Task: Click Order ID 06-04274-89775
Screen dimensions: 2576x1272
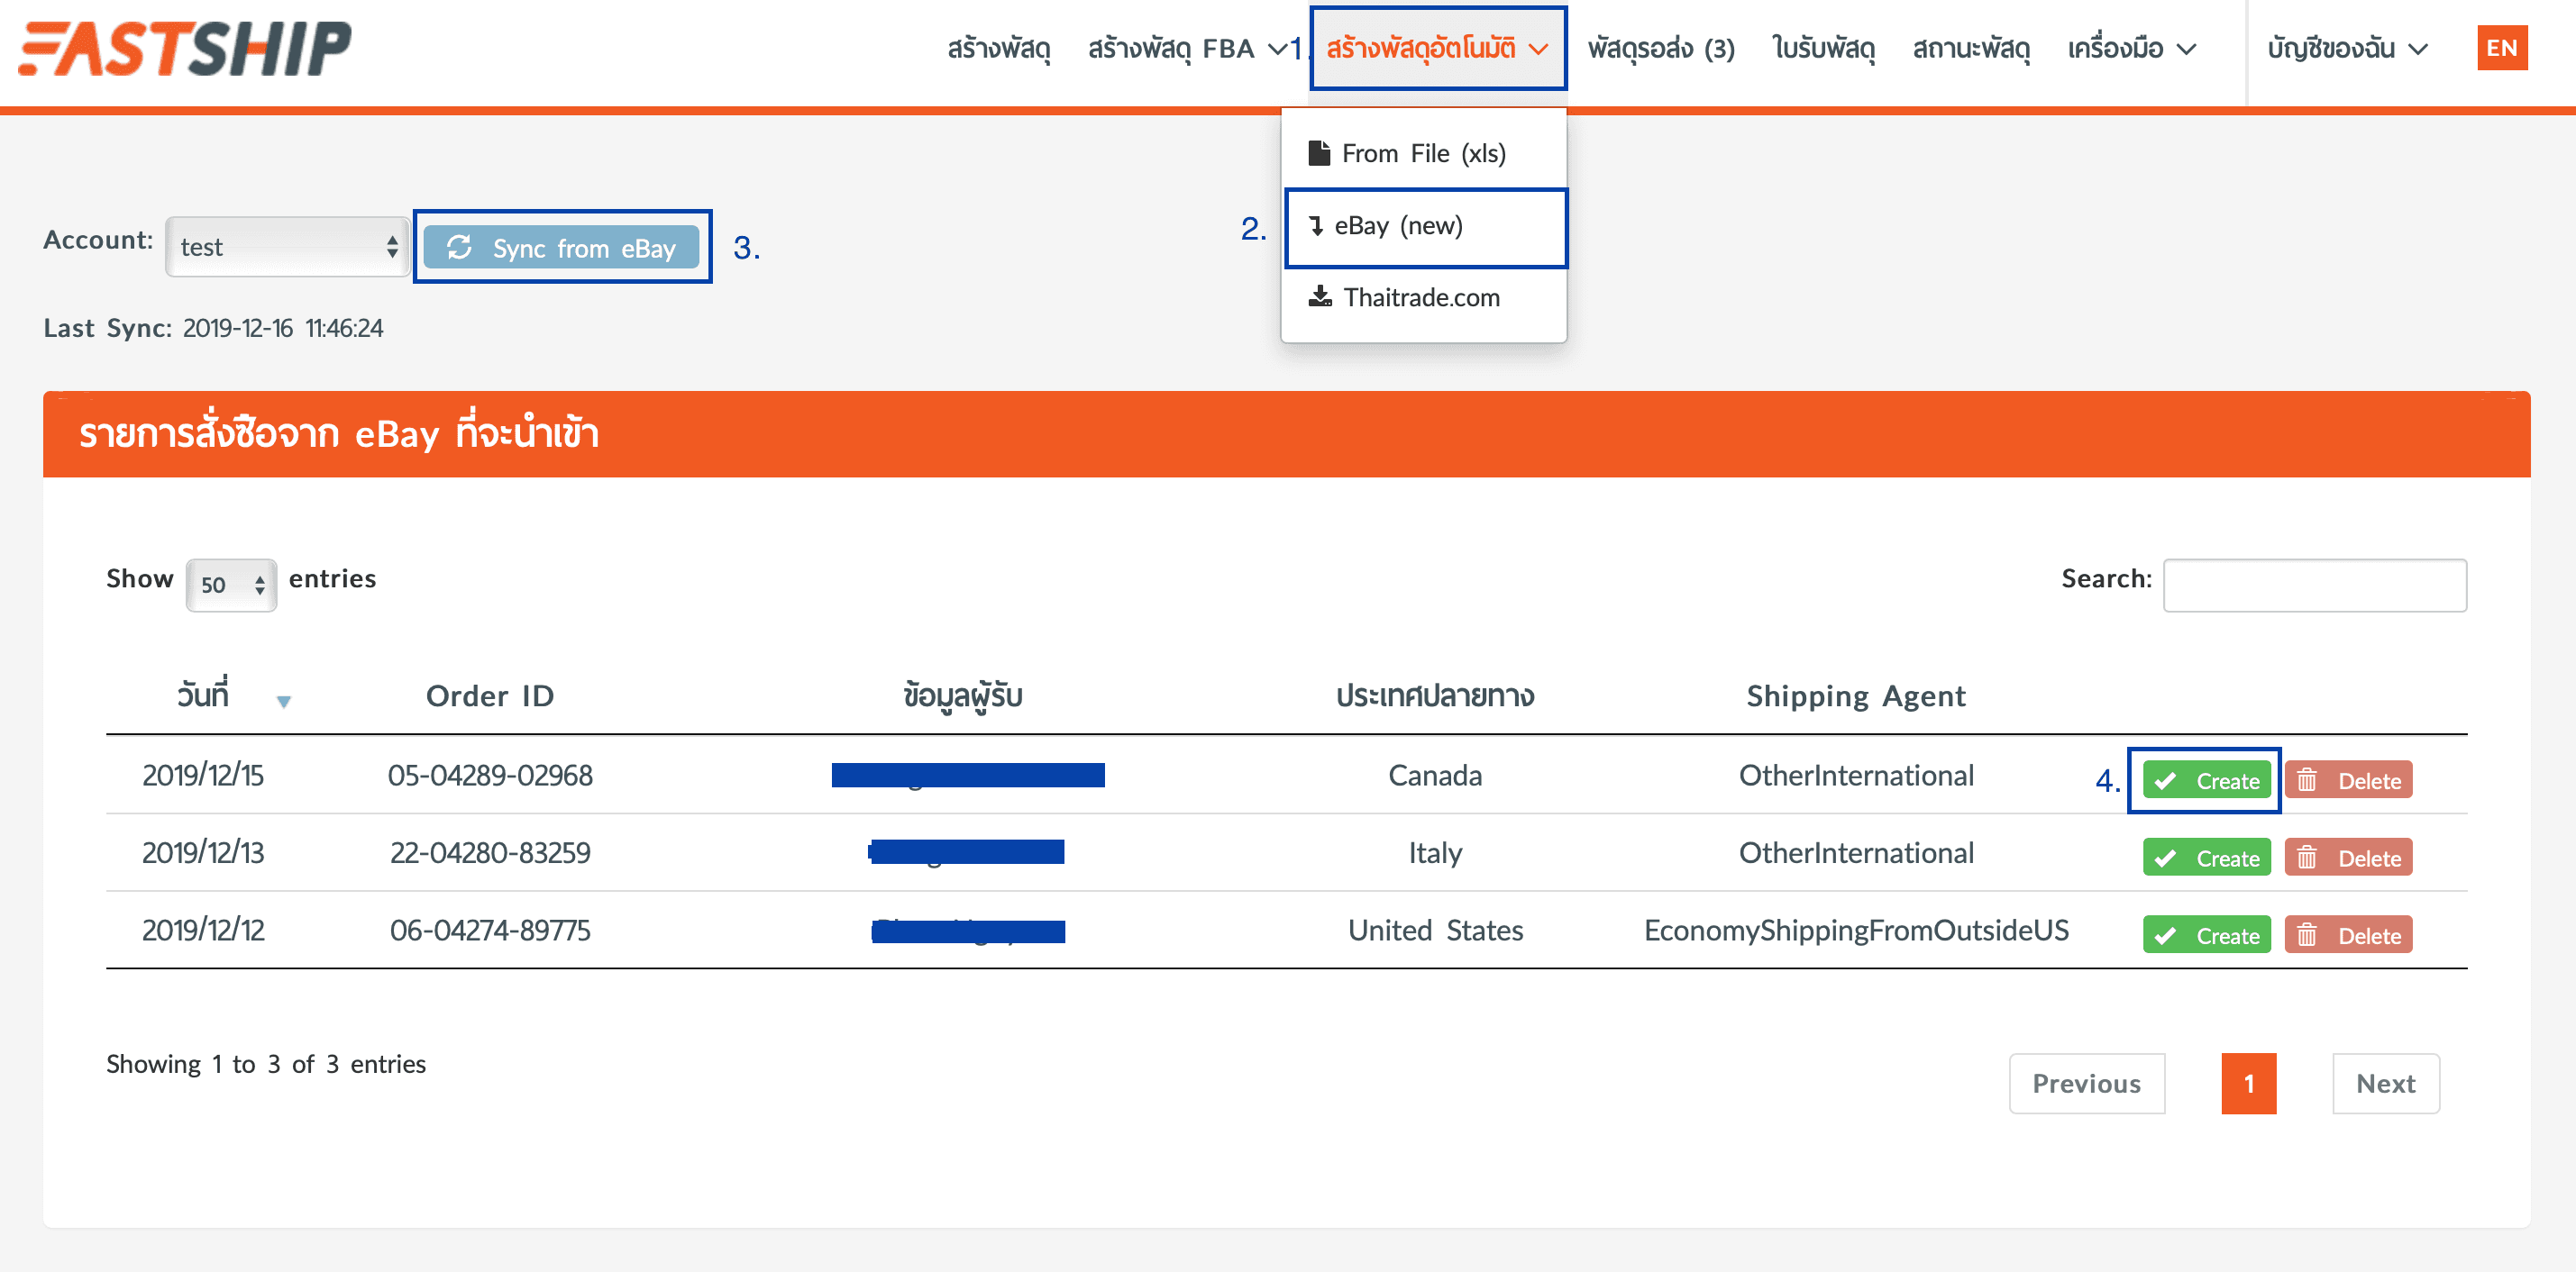Action: [490, 931]
